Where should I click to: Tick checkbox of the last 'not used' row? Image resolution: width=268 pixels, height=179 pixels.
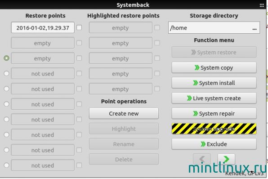(79, 165)
